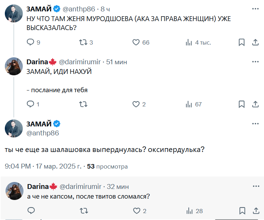Screen dimensions: 264x220
Task: Open more options on the main tweet
Action: click(255, 124)
